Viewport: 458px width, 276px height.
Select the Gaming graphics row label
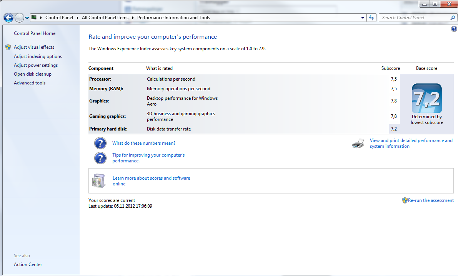click(x=108, y=116)
